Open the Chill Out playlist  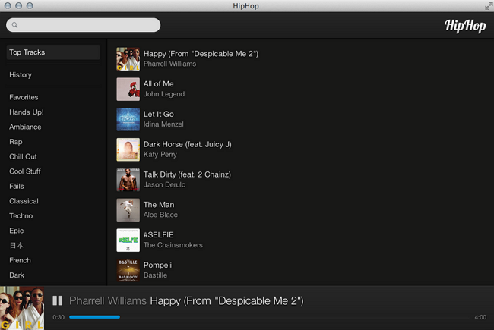23,156
